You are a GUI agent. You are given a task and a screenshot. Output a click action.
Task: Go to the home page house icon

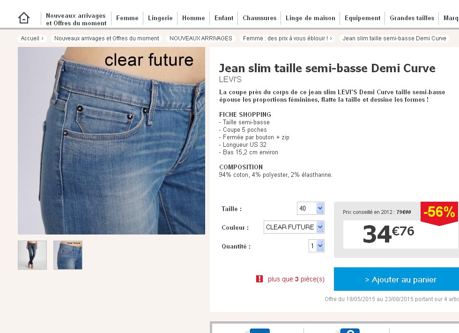click(x=24, y=18)
